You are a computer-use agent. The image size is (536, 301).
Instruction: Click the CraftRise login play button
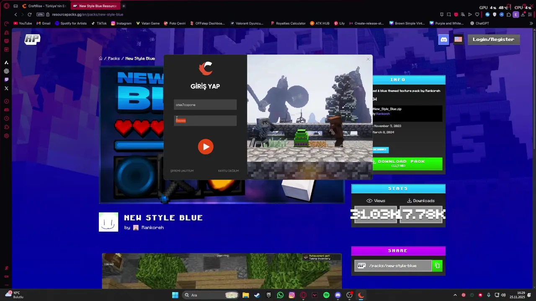point(206,147)
